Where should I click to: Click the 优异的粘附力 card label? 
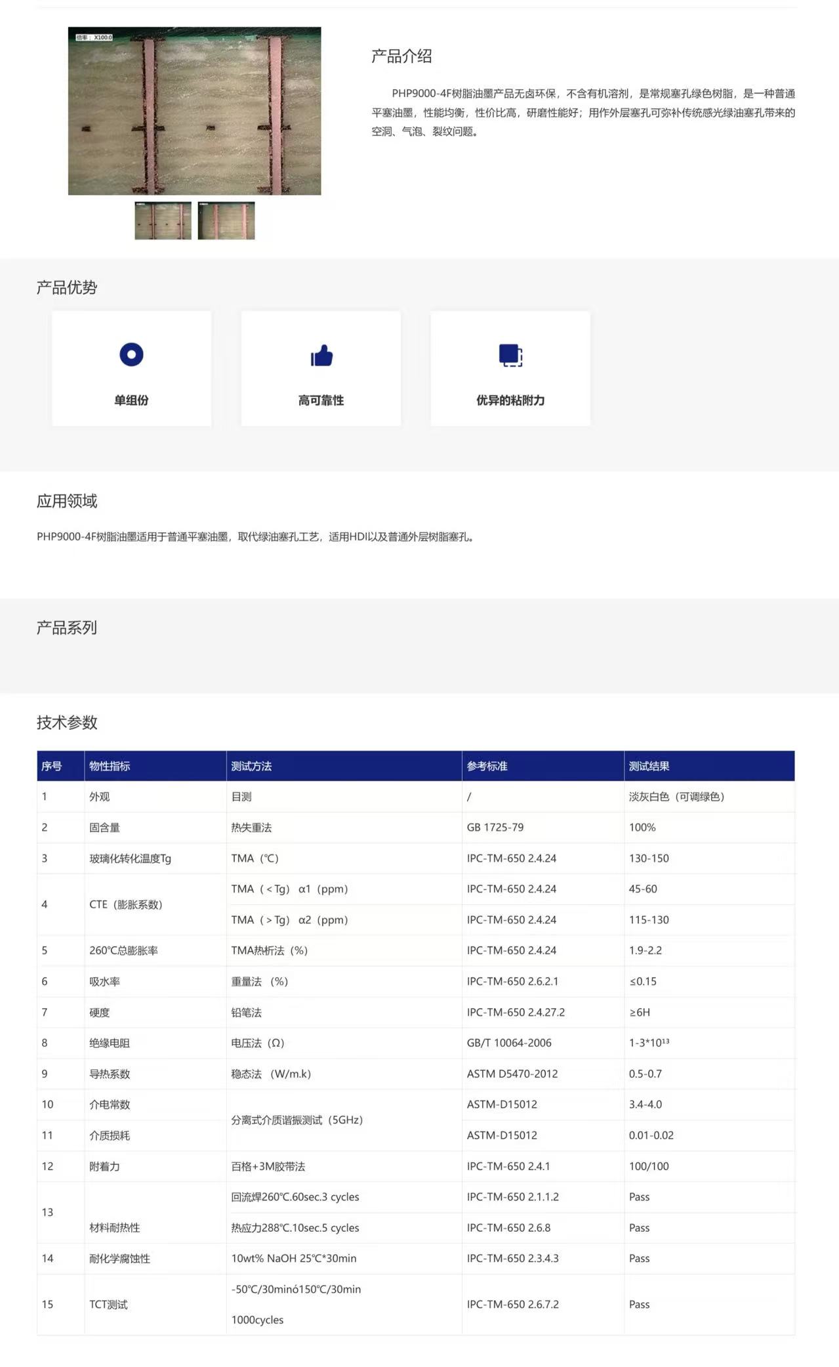510,400
